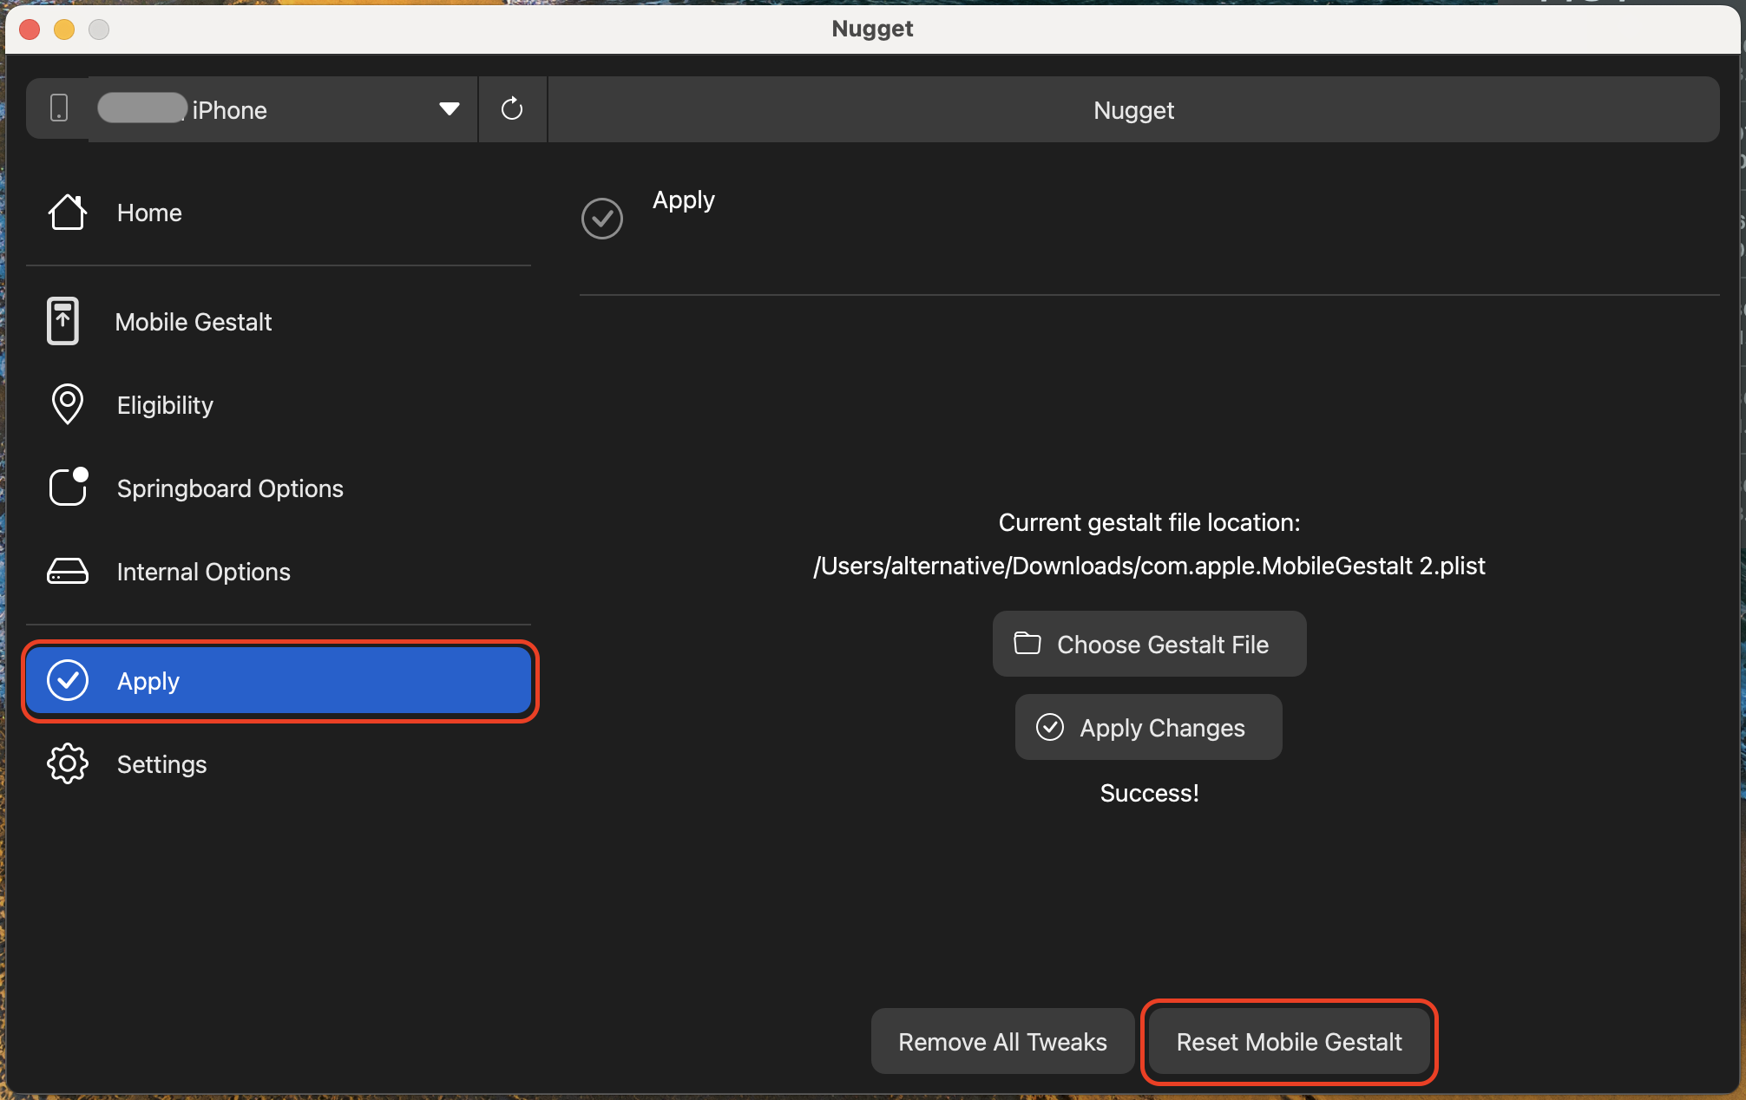Click the Springboard Options badge icon

pyautogui.click(x=68, y=488)
